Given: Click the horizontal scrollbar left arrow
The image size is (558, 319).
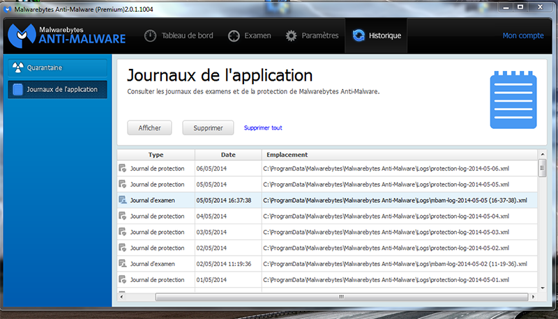Looking at the screenshot, I should pos(121,297).
